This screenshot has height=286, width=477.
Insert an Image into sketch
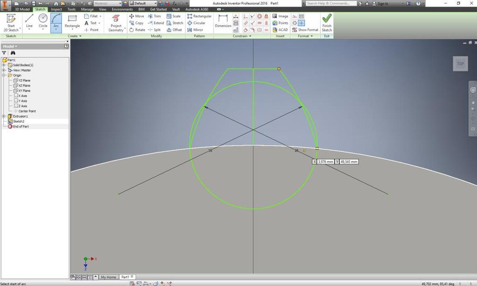pyautogui.click(x=280, y=16)
